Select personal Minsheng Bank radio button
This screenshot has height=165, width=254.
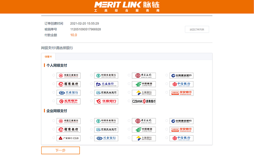click(x=91, y=92)
